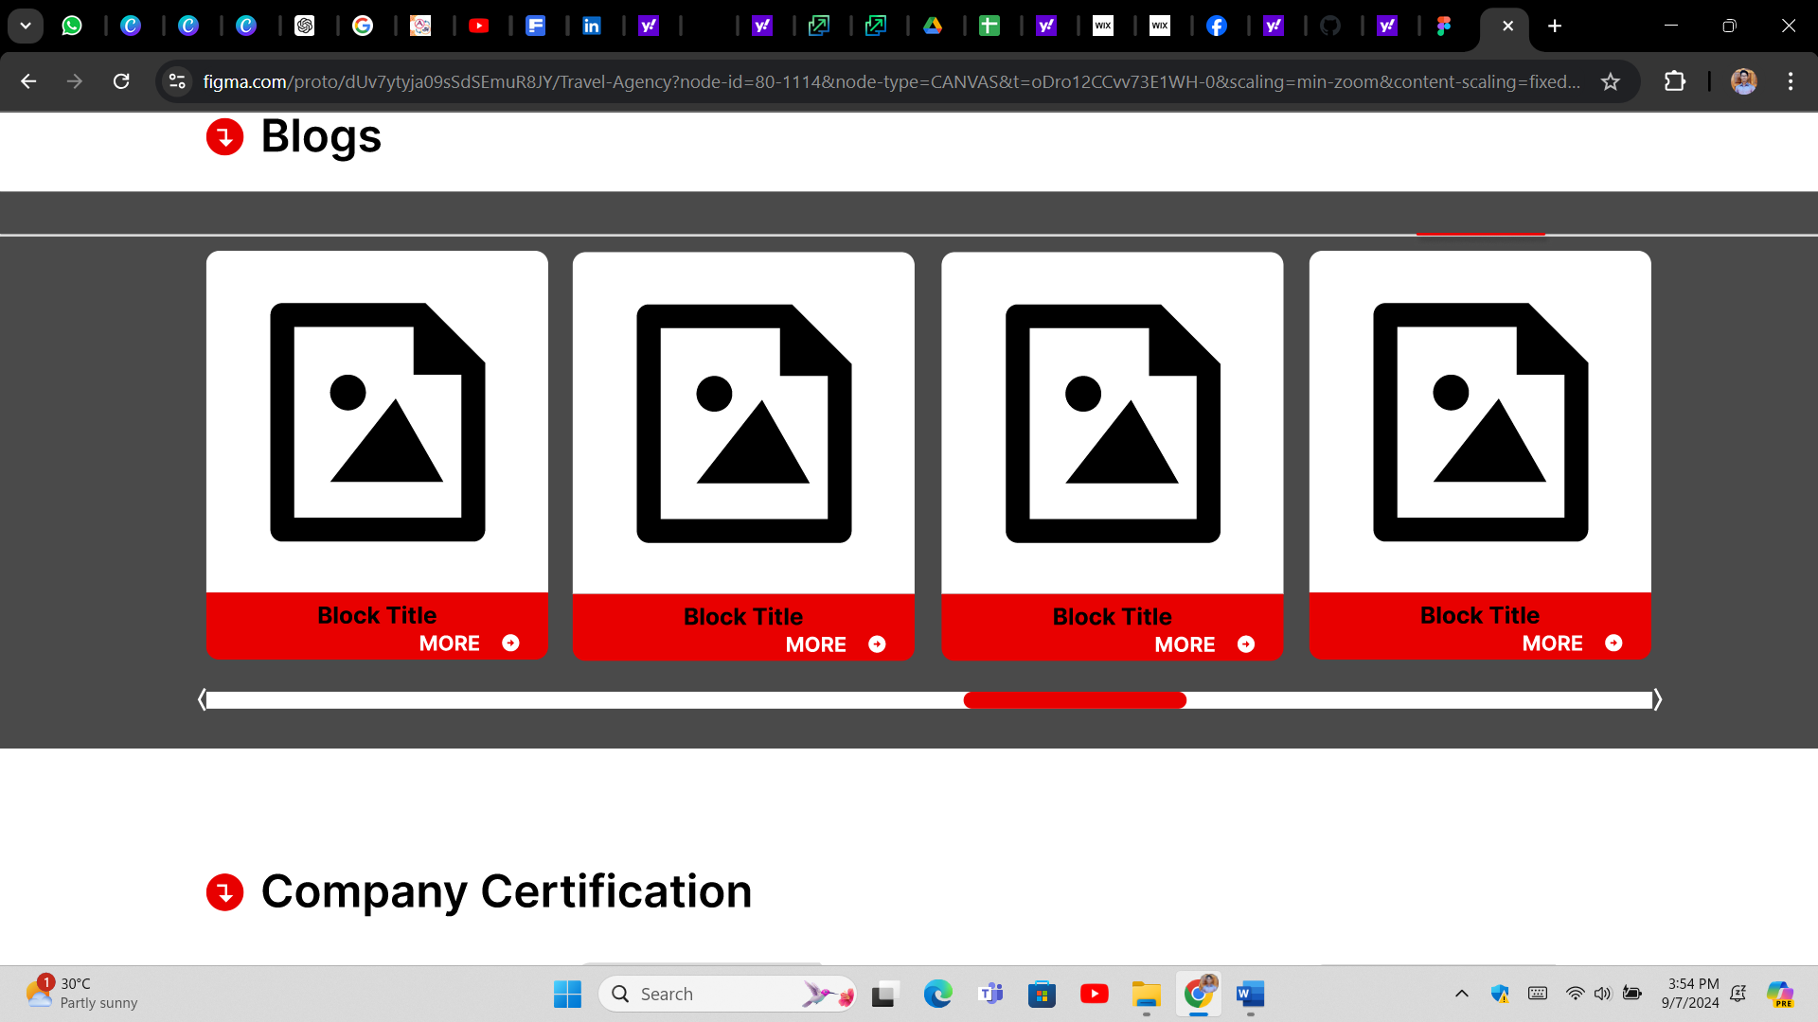Expand the tab search dropdown arrow

[x=26, y=26]
